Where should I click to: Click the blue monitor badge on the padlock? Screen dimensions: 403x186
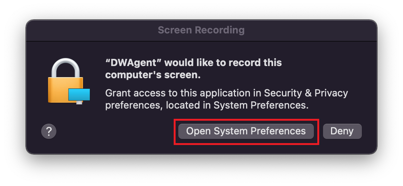click(79, 95)
